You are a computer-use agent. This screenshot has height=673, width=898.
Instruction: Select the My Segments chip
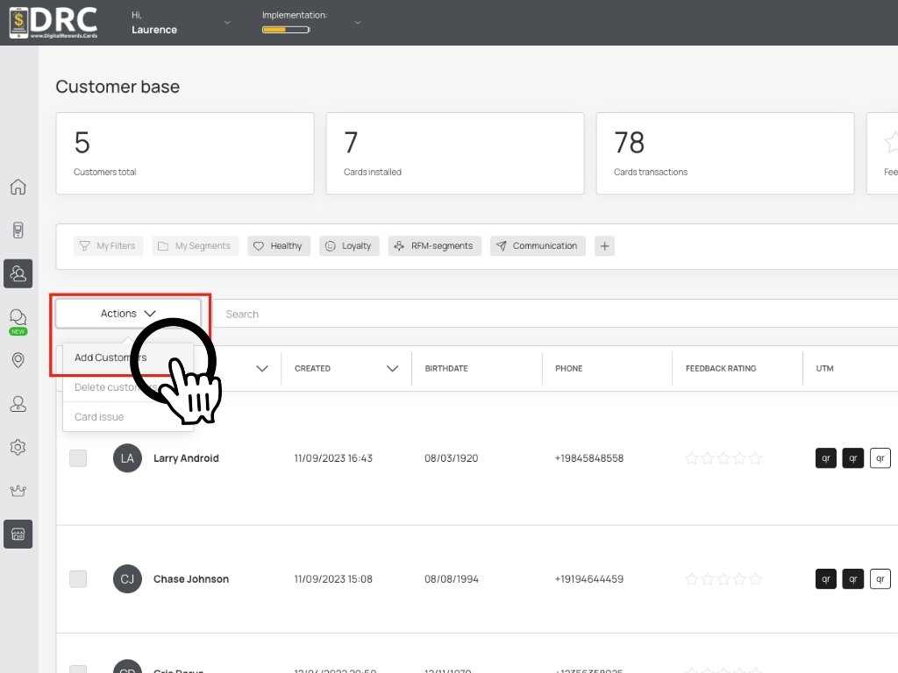pyautogui.click(x=195, y=246)
